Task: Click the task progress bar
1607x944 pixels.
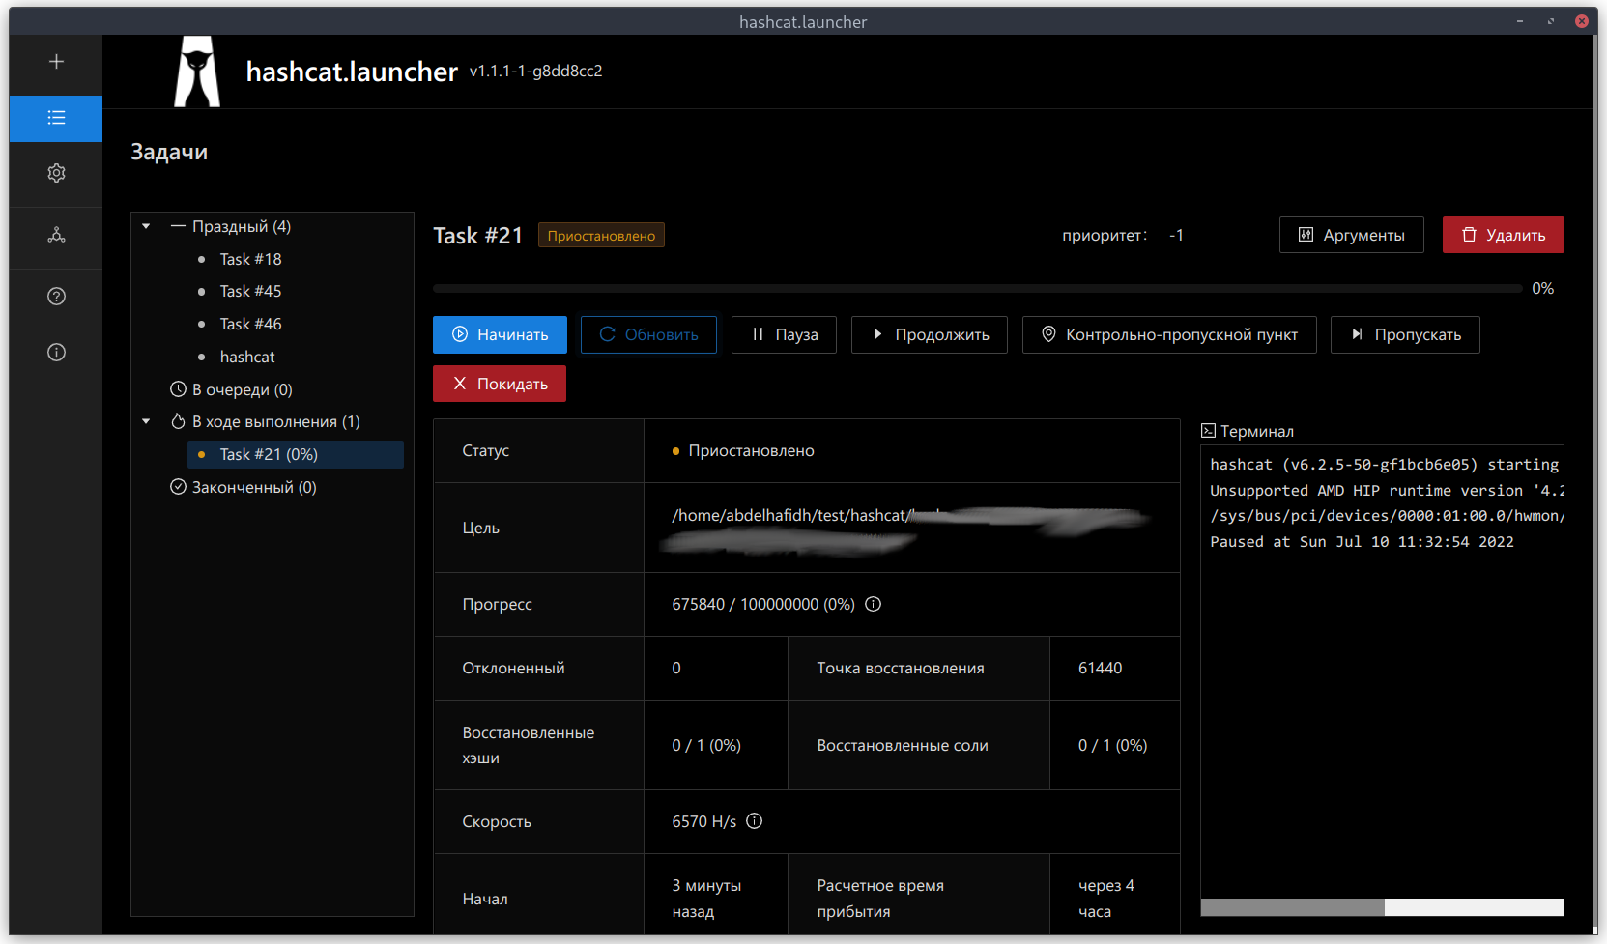Action: point(978,288)
